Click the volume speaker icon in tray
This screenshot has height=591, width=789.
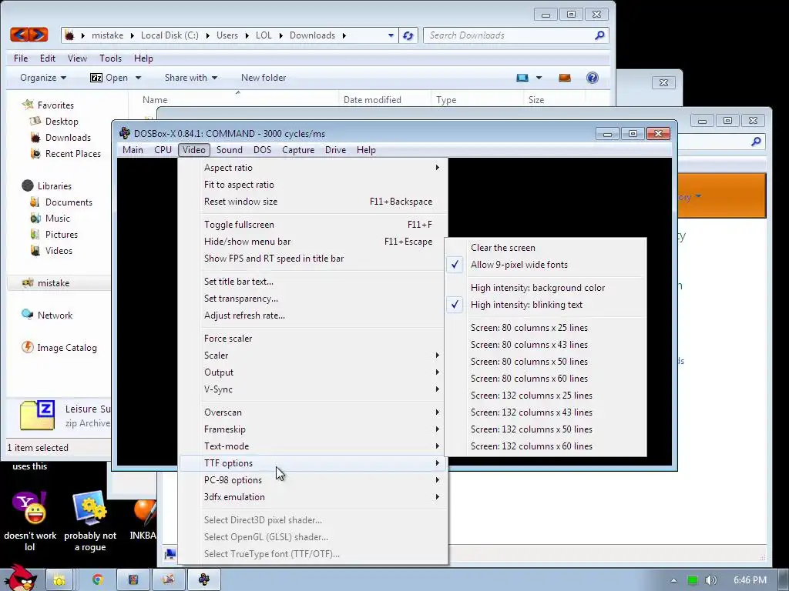(710, 580)
